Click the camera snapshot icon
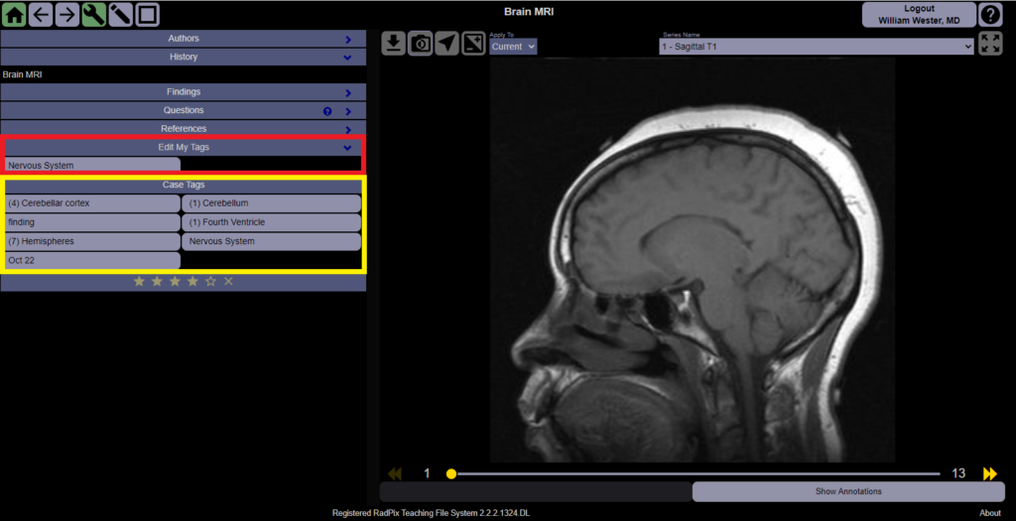This screenshot has width=1016, height=521. [421, 44]
